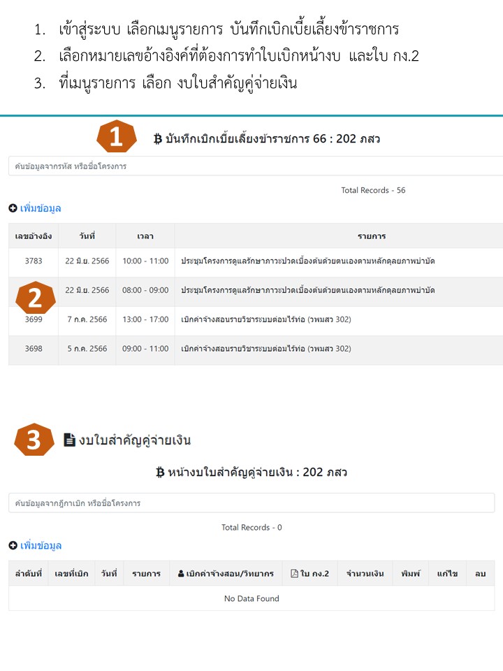
Task: Open the ประชุมโครงการ entry in row 3783
Action: (308, 261)
